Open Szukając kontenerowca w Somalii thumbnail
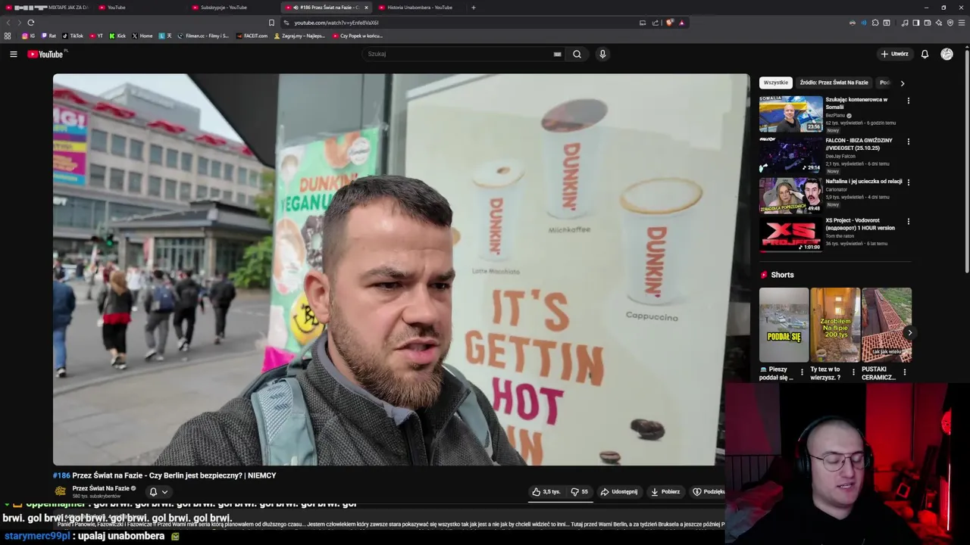This screenshot has width=970, height=545. [790, 114]
